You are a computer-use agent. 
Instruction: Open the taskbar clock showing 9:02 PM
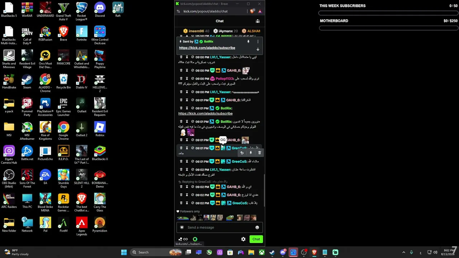(448, 252)
